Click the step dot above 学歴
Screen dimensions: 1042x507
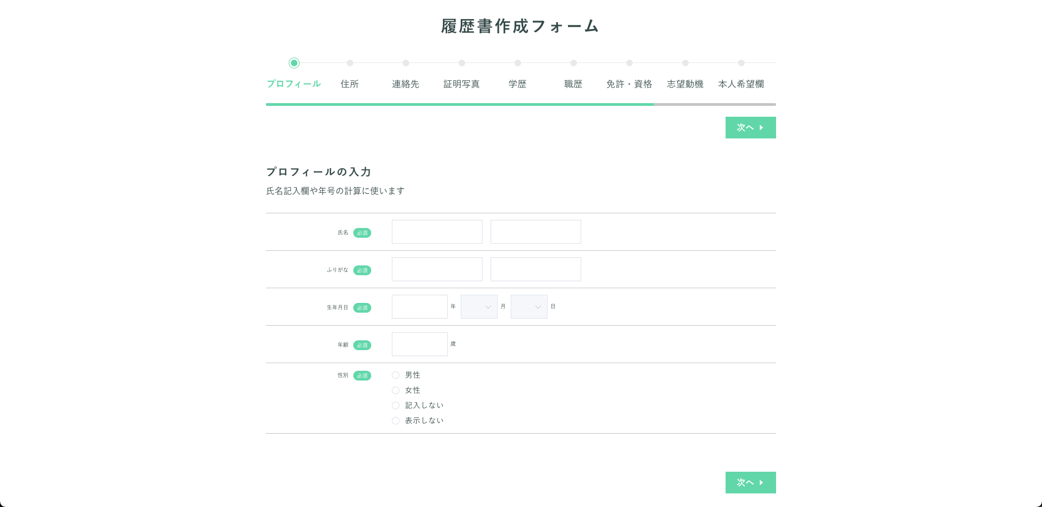pyautogui.click(x=518, y=63)
